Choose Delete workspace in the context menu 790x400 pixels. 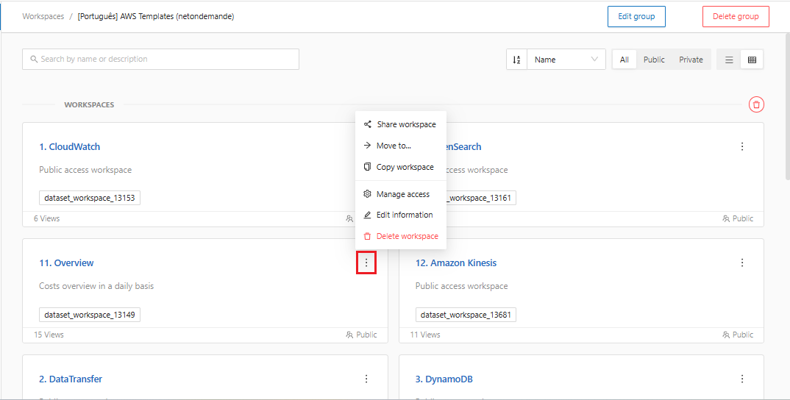(407, 237)
